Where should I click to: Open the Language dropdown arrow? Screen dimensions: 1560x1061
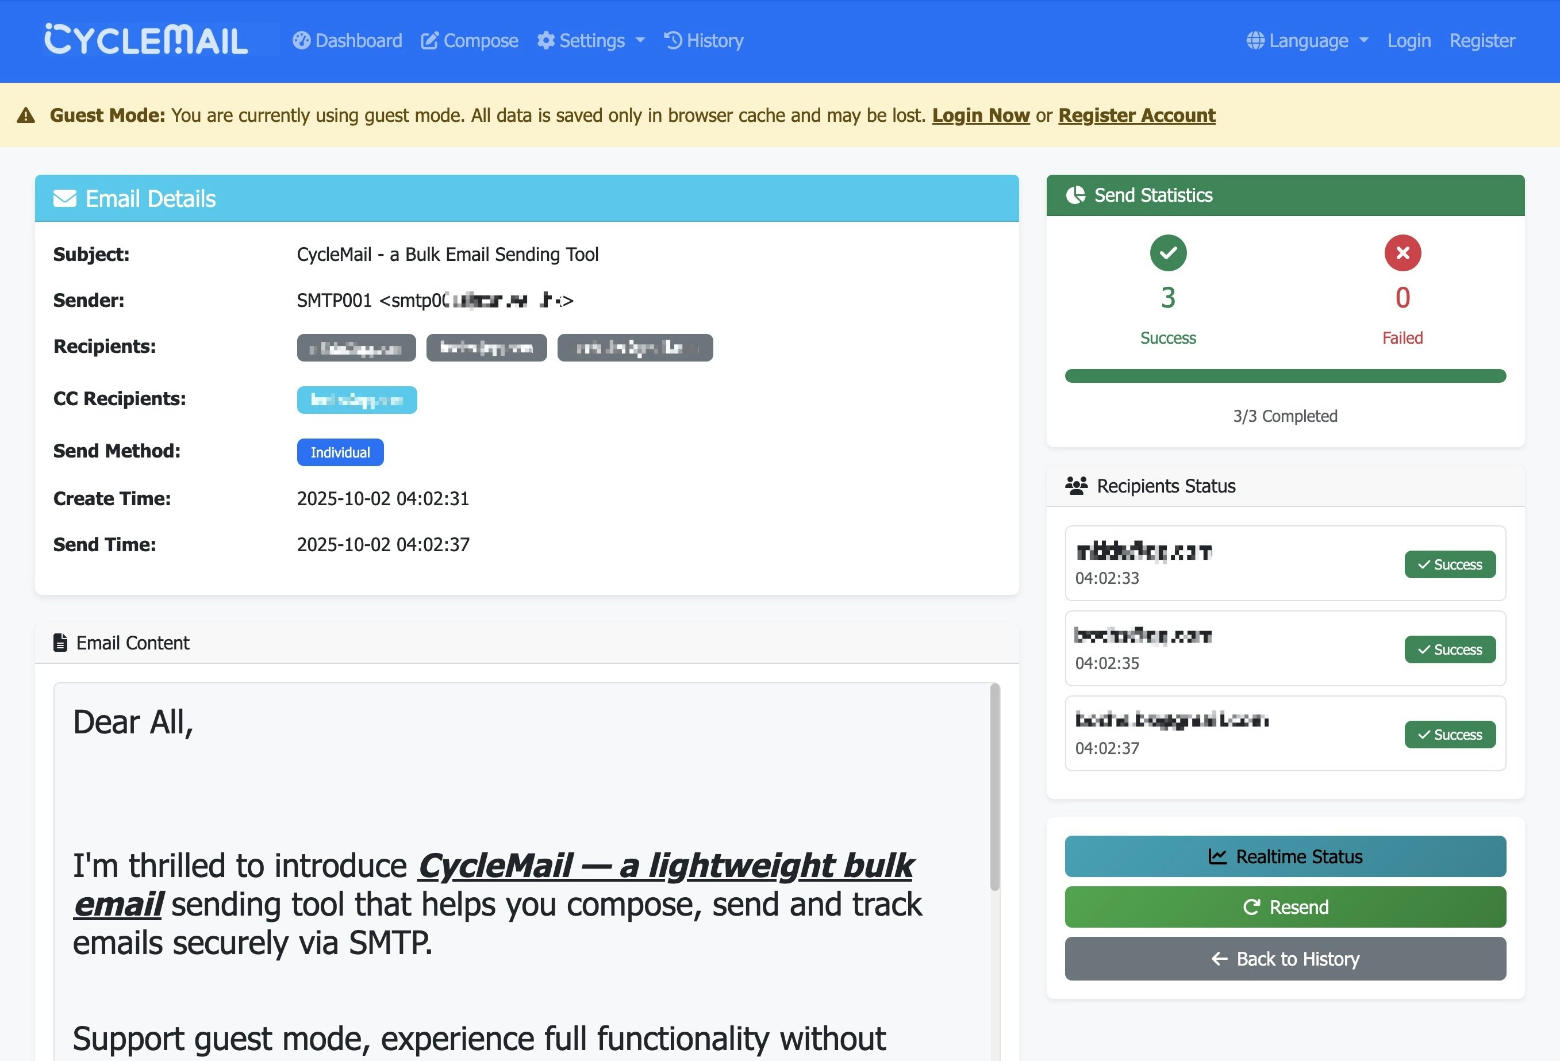pyautogui.click(x=1363, y=41)
